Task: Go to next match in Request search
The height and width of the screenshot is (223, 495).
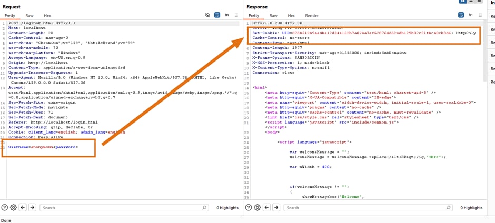Action: (x=32, y=208)
